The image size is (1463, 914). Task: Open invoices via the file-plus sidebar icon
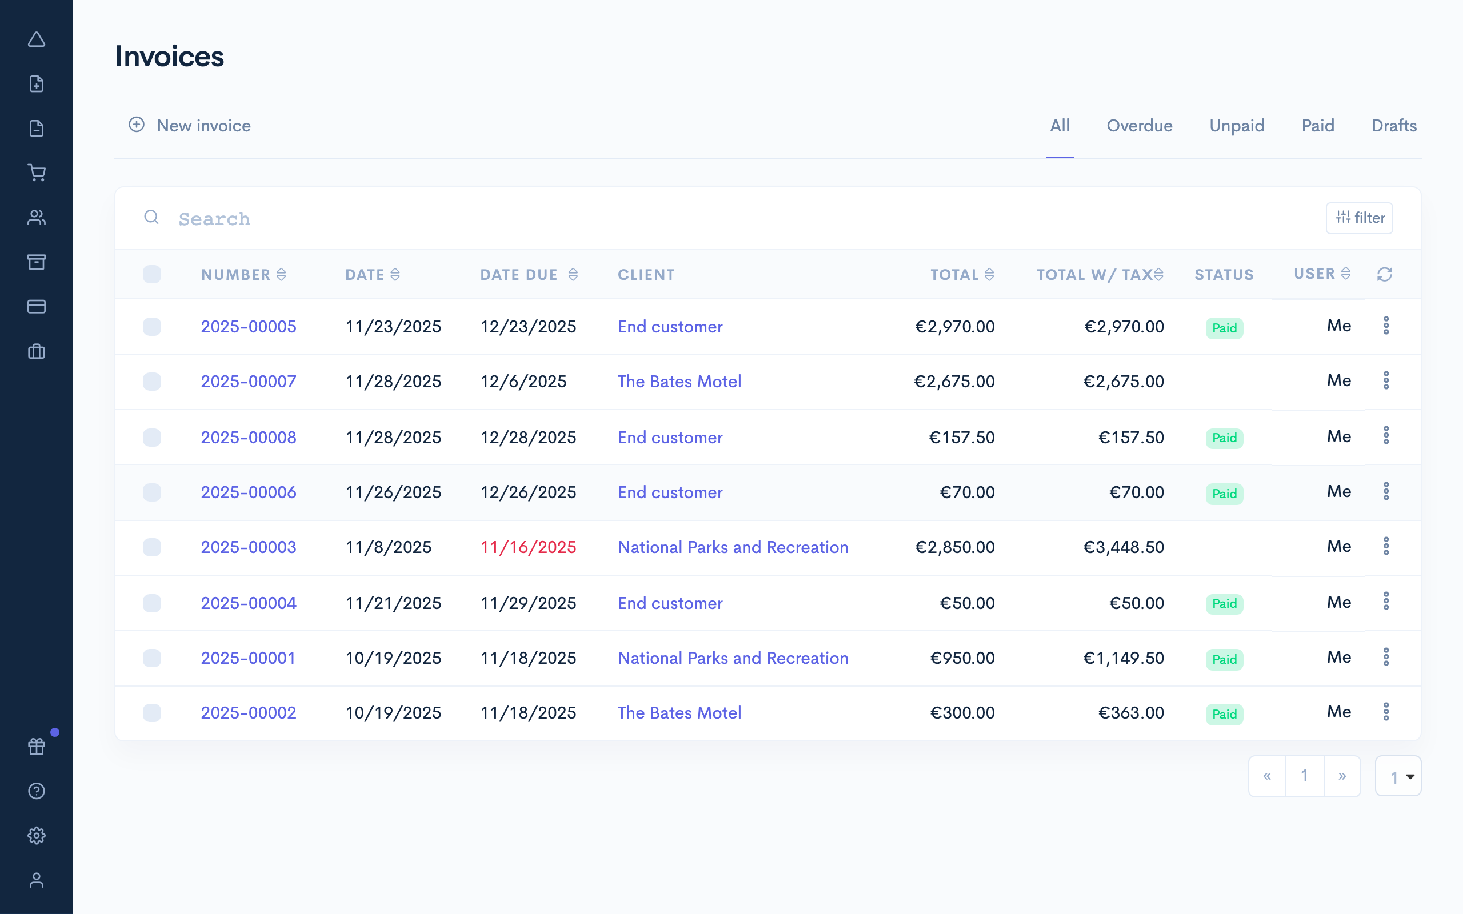pyautogui.click(x=37, y=83)
